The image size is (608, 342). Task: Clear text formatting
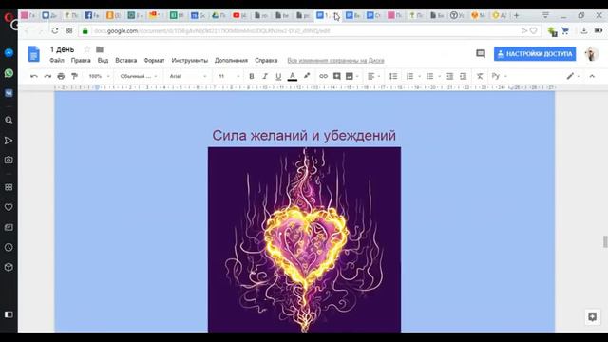[x=480, y=76]
